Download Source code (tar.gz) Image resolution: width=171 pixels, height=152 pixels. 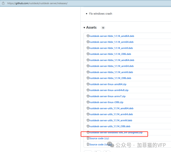[101, 145]
